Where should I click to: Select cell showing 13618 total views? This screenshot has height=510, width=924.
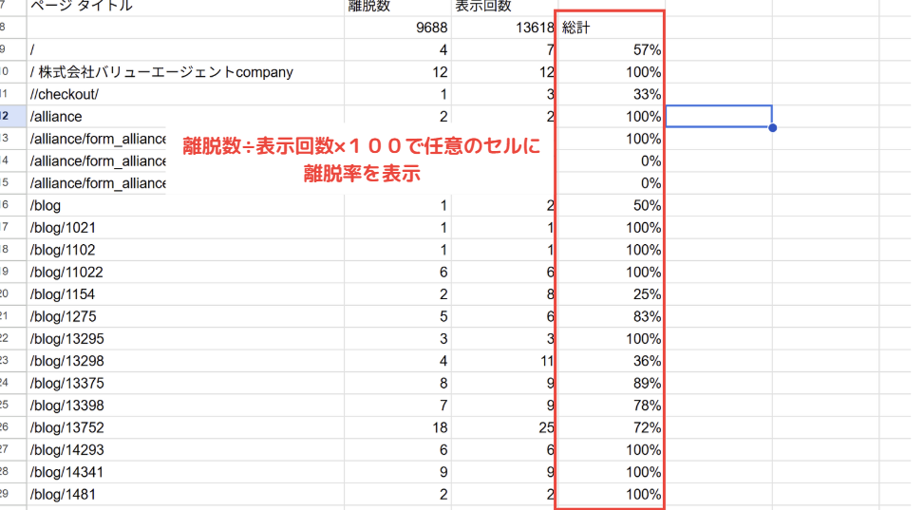(504, 28)
